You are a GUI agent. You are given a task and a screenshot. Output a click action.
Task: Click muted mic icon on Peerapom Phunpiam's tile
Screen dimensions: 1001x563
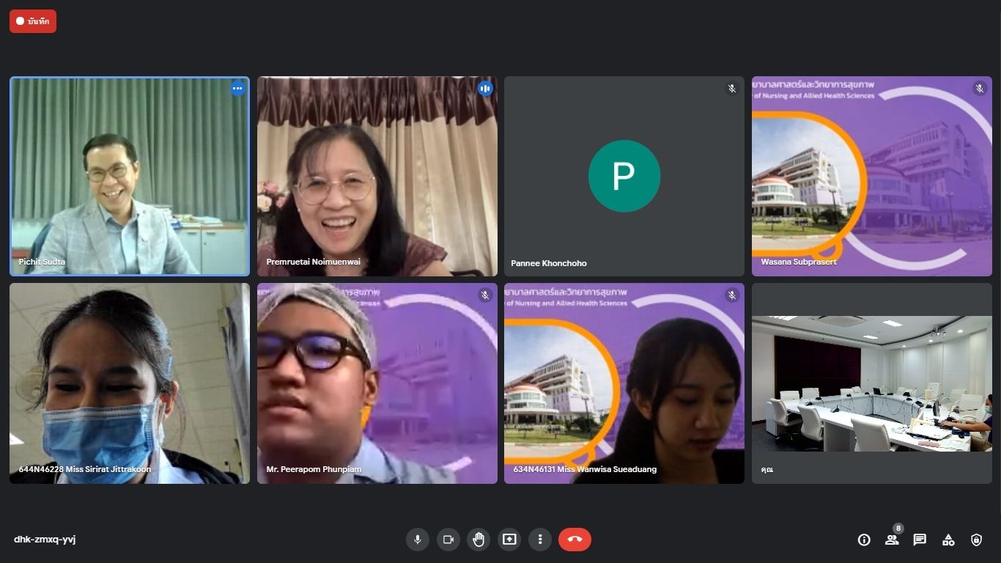click(484, 295)
